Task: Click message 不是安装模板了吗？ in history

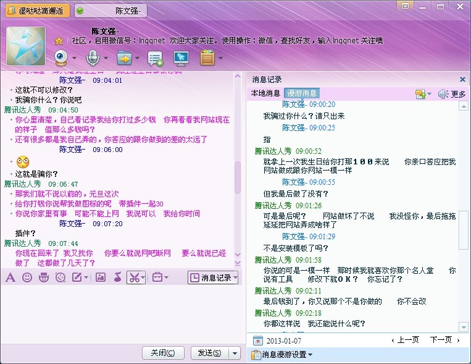Action: 296,248
